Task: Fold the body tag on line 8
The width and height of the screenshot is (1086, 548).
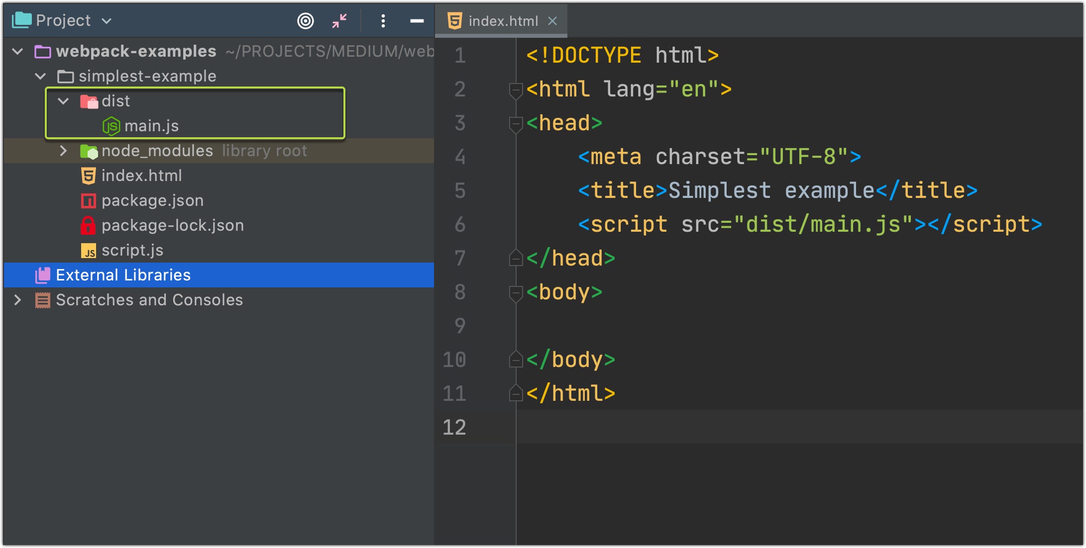Action: tap(516, 292)
